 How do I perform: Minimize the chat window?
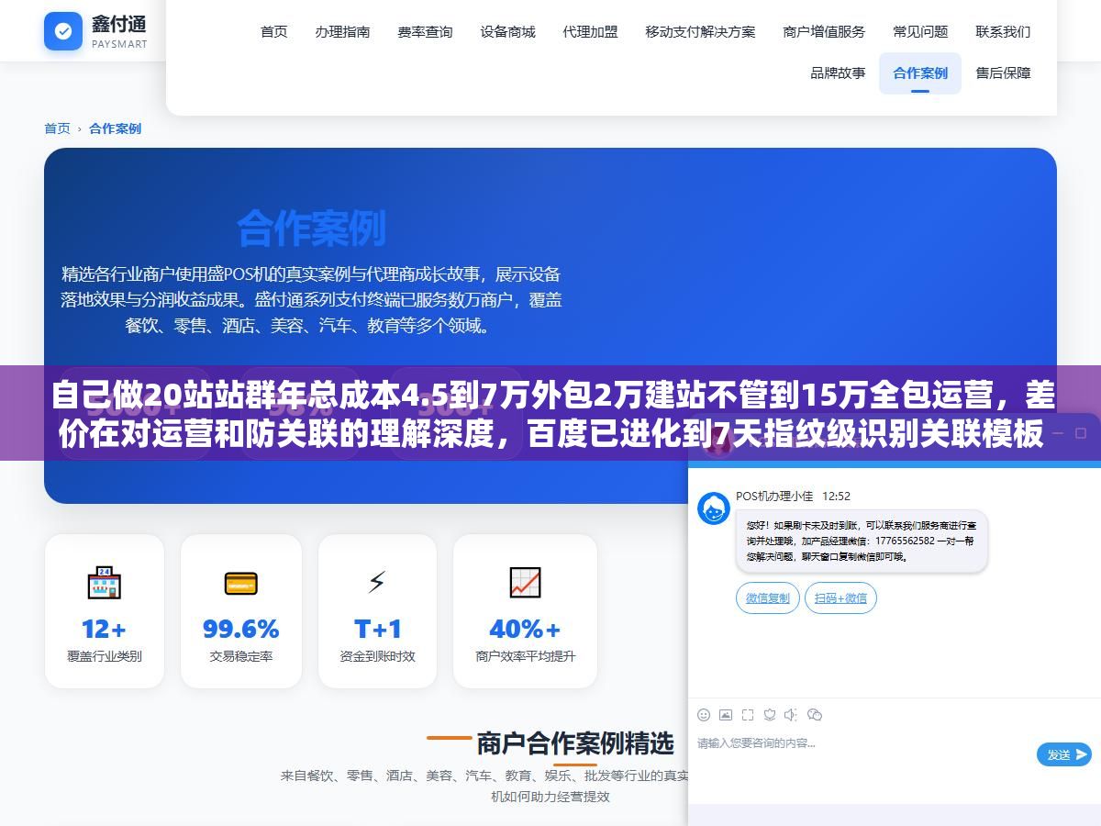coord(1056,432)
